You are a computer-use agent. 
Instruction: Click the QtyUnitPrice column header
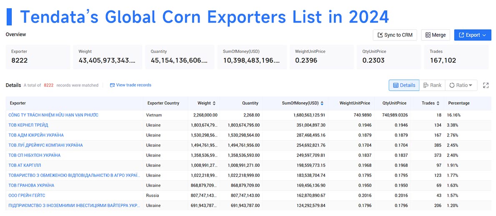point(394,103)
